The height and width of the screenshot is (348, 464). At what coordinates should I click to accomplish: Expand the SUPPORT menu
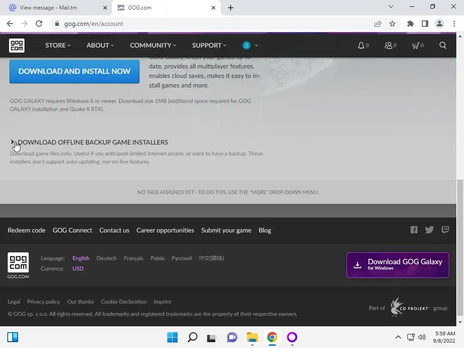pyautogui.click(x=209, y=45)
